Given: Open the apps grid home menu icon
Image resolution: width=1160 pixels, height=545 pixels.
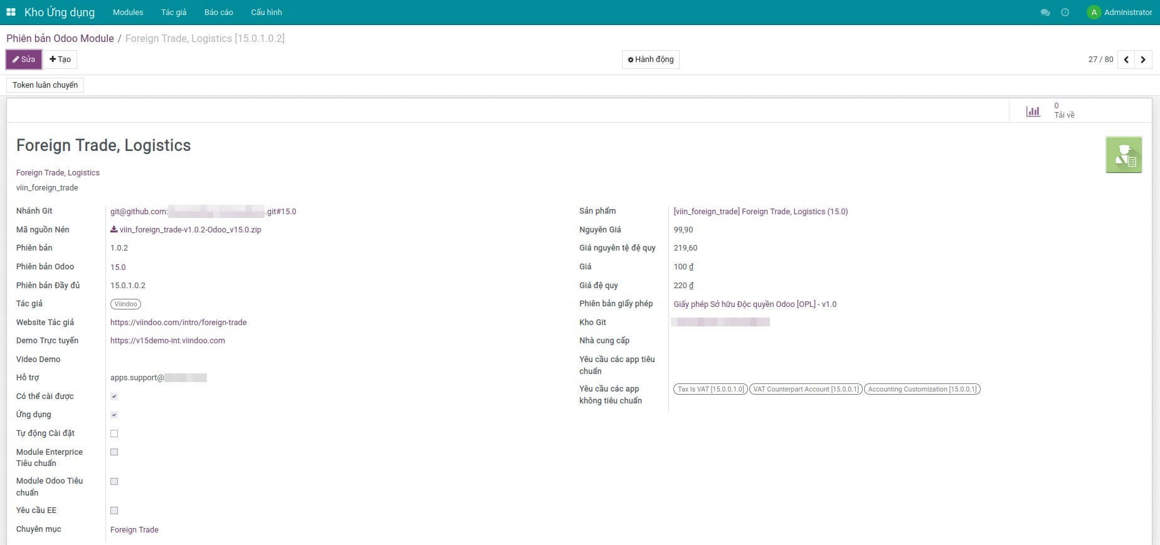Looking at the screenshot, I should click(11, 12).
